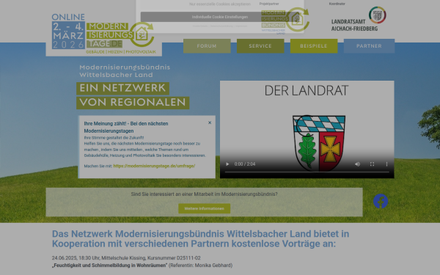Play the Der Landrat video

(x=227, y=164)
